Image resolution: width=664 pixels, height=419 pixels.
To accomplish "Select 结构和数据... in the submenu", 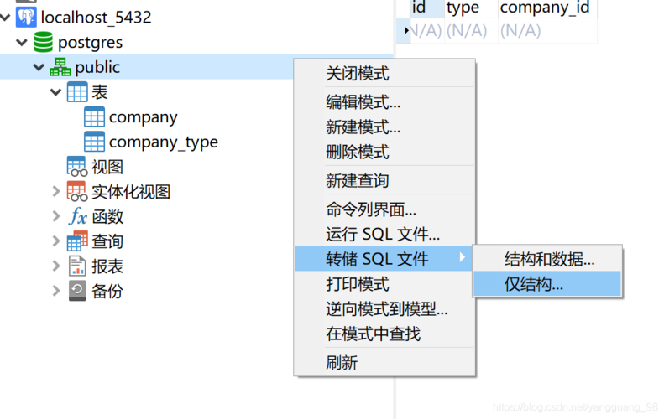I will pyautogui.click(x=547, y=259).
